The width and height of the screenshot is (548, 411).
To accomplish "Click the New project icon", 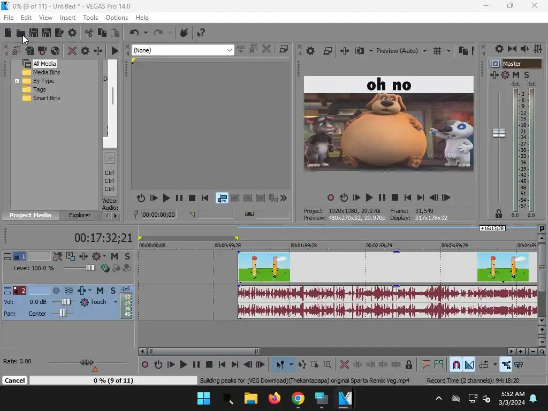I will coord(8,33).
